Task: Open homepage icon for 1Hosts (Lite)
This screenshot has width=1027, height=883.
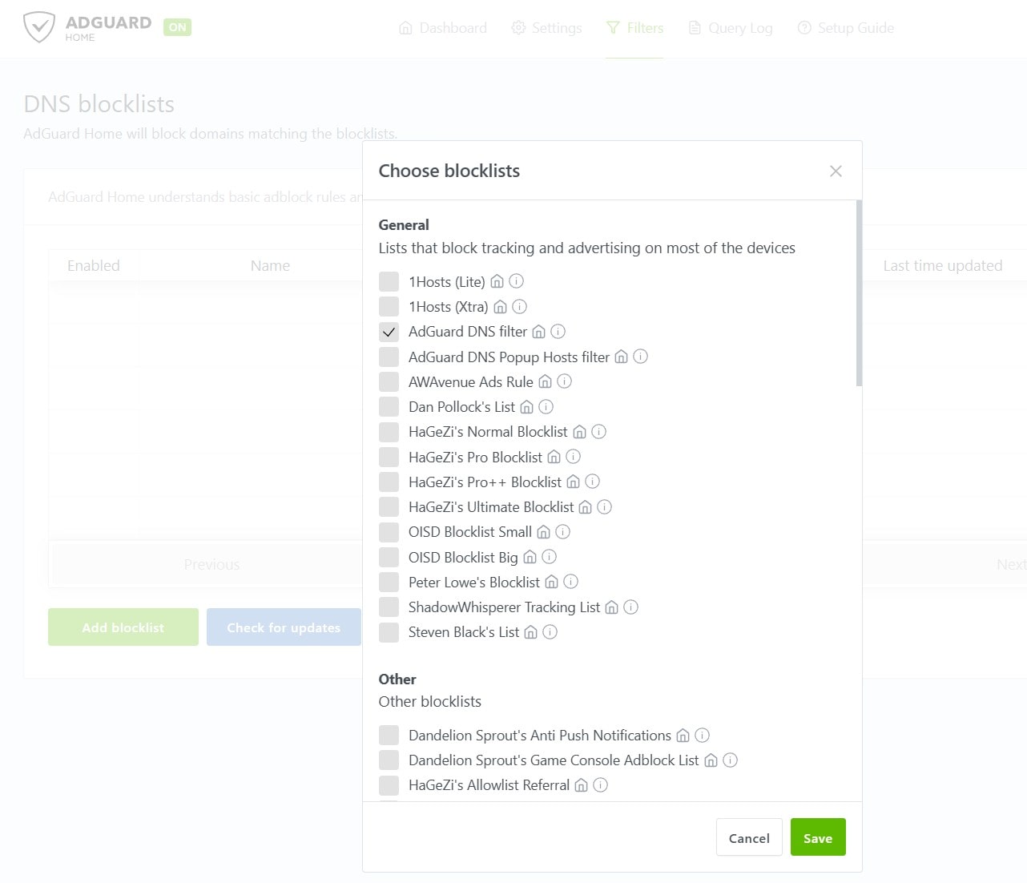Action: 497,281
